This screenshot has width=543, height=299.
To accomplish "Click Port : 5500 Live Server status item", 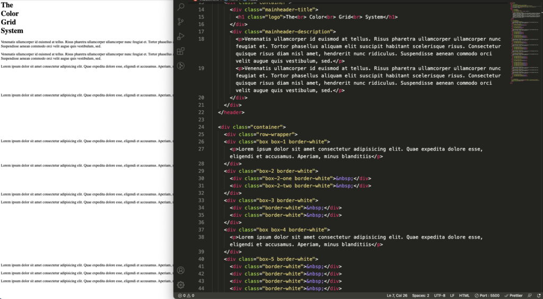I will coord(487,295).
